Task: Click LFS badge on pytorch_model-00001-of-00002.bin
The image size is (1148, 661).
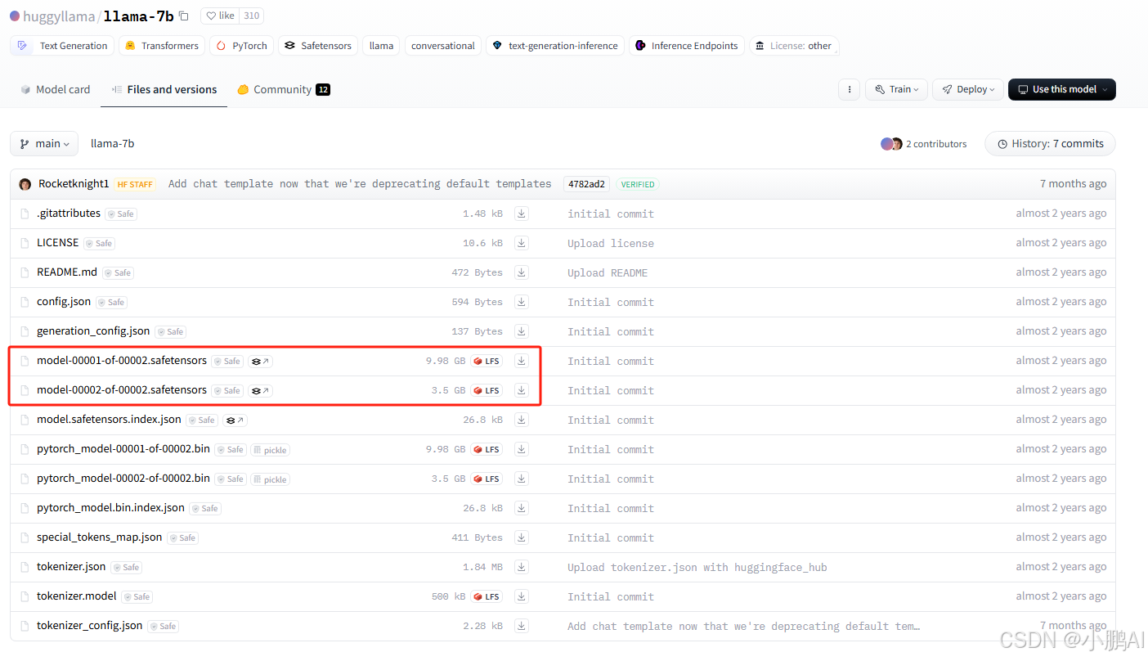Action: [487, 449]
